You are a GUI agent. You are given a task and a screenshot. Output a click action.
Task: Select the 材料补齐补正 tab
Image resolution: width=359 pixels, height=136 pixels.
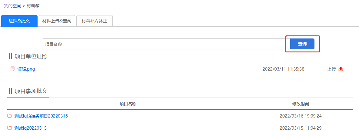pos(94,21)
